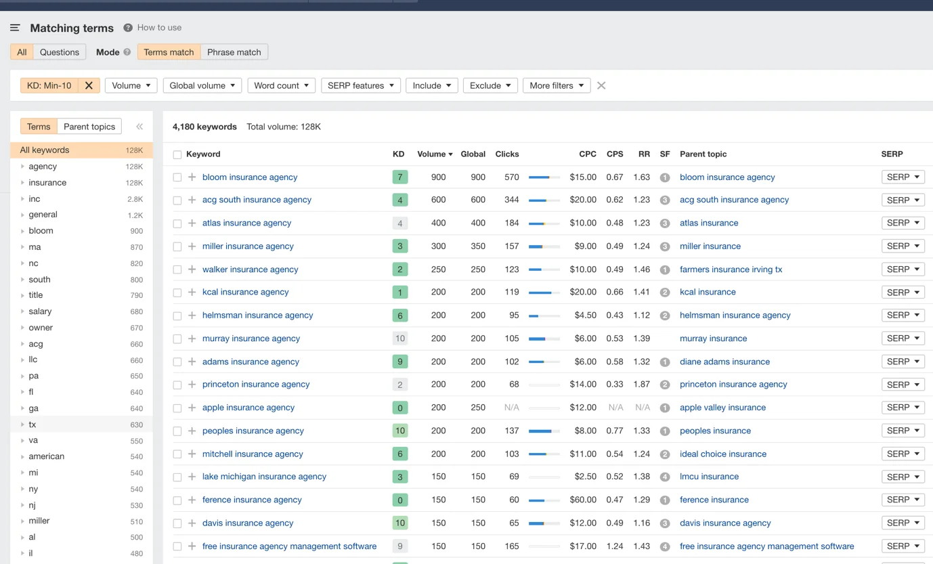Clear all filters with the gray X
The height and width of the screenshot is (564, 933).
tap(601, 85)
